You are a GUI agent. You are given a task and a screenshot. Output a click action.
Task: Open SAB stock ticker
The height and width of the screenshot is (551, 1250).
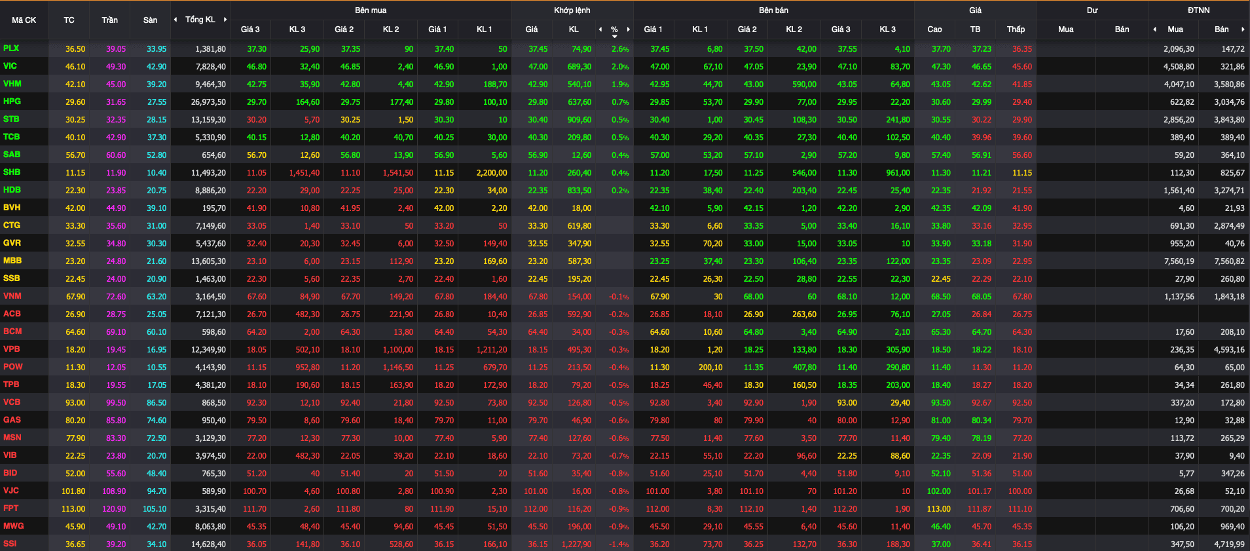pyautogui.click(x=12, y=155)
